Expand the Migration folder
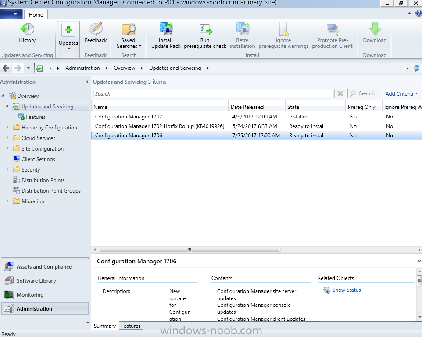The width and height of the screenshot is (422, 337). [x=7, y=201]
